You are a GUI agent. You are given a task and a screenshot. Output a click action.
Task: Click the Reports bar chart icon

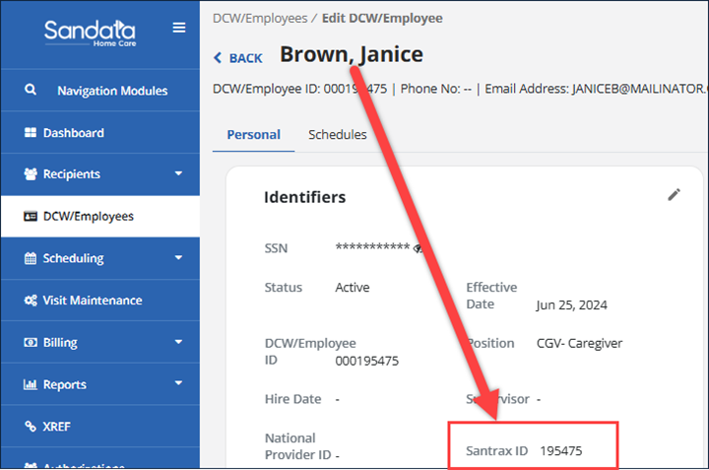tap(30, 385)
